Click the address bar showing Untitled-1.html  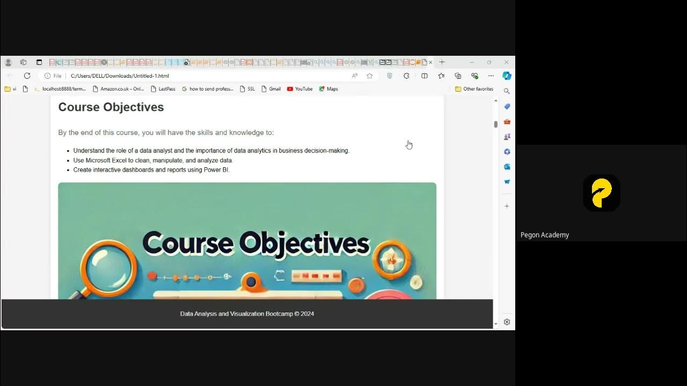click(x=209, y=76)
